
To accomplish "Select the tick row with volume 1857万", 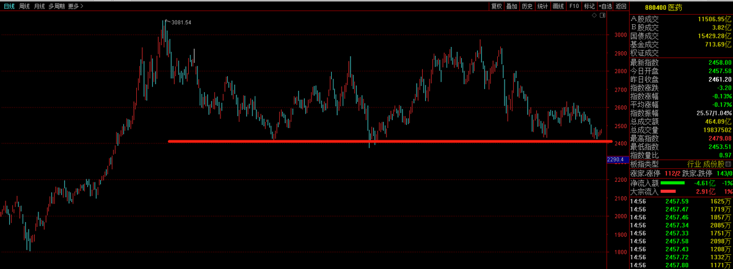I will click(680, 217).
